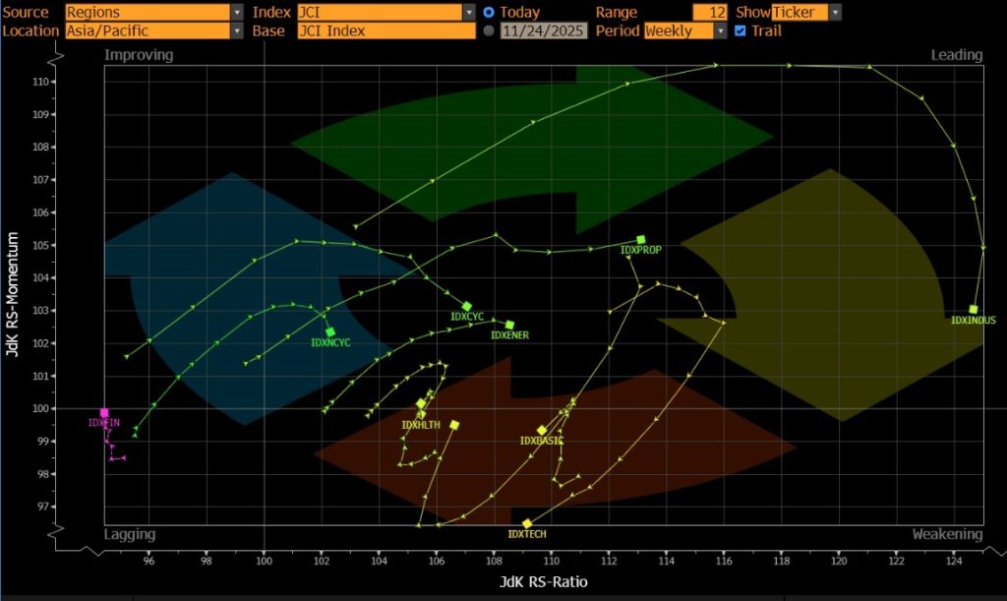1007x601 pixels.
Task: Expand the Index dropdown showing JCI
Action: tap(386, 13)
